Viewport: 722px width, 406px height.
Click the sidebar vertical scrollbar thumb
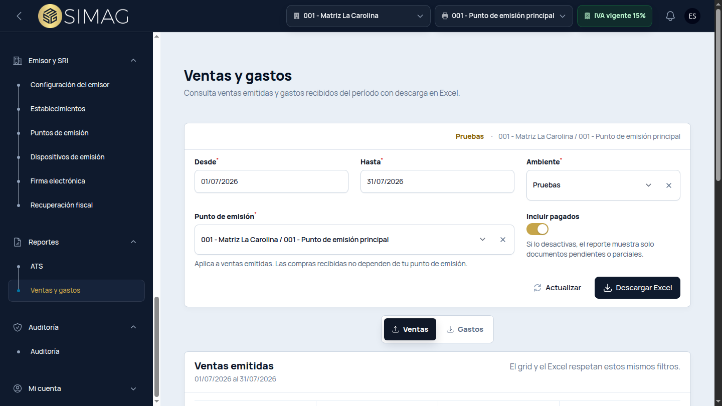coord(156,347)
